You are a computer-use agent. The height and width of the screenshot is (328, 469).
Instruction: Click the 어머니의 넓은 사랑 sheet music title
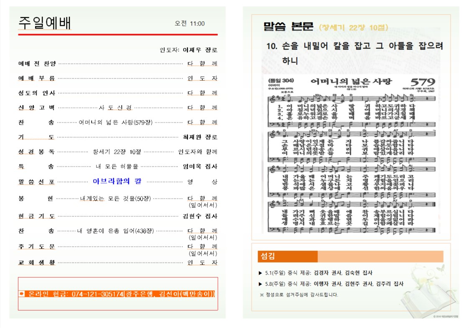pyautogui.click(x=347, y=81)
